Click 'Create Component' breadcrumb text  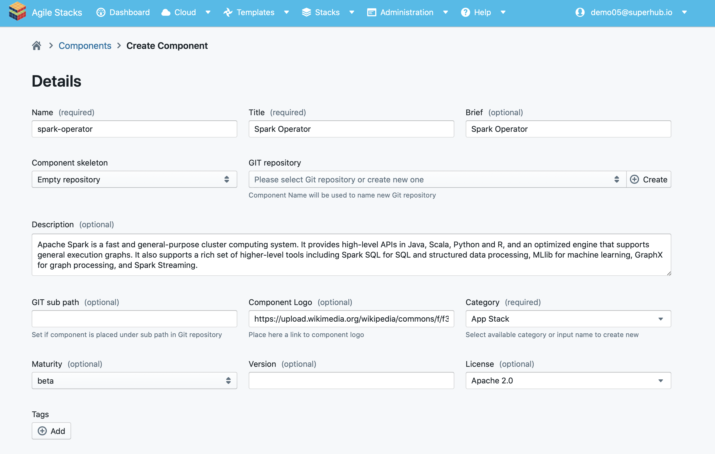point(167,45)
